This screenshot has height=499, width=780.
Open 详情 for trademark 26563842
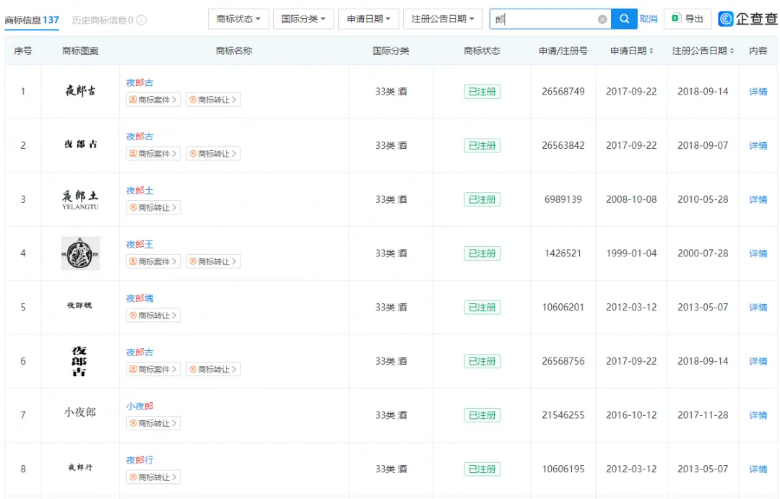pos(758,145)
